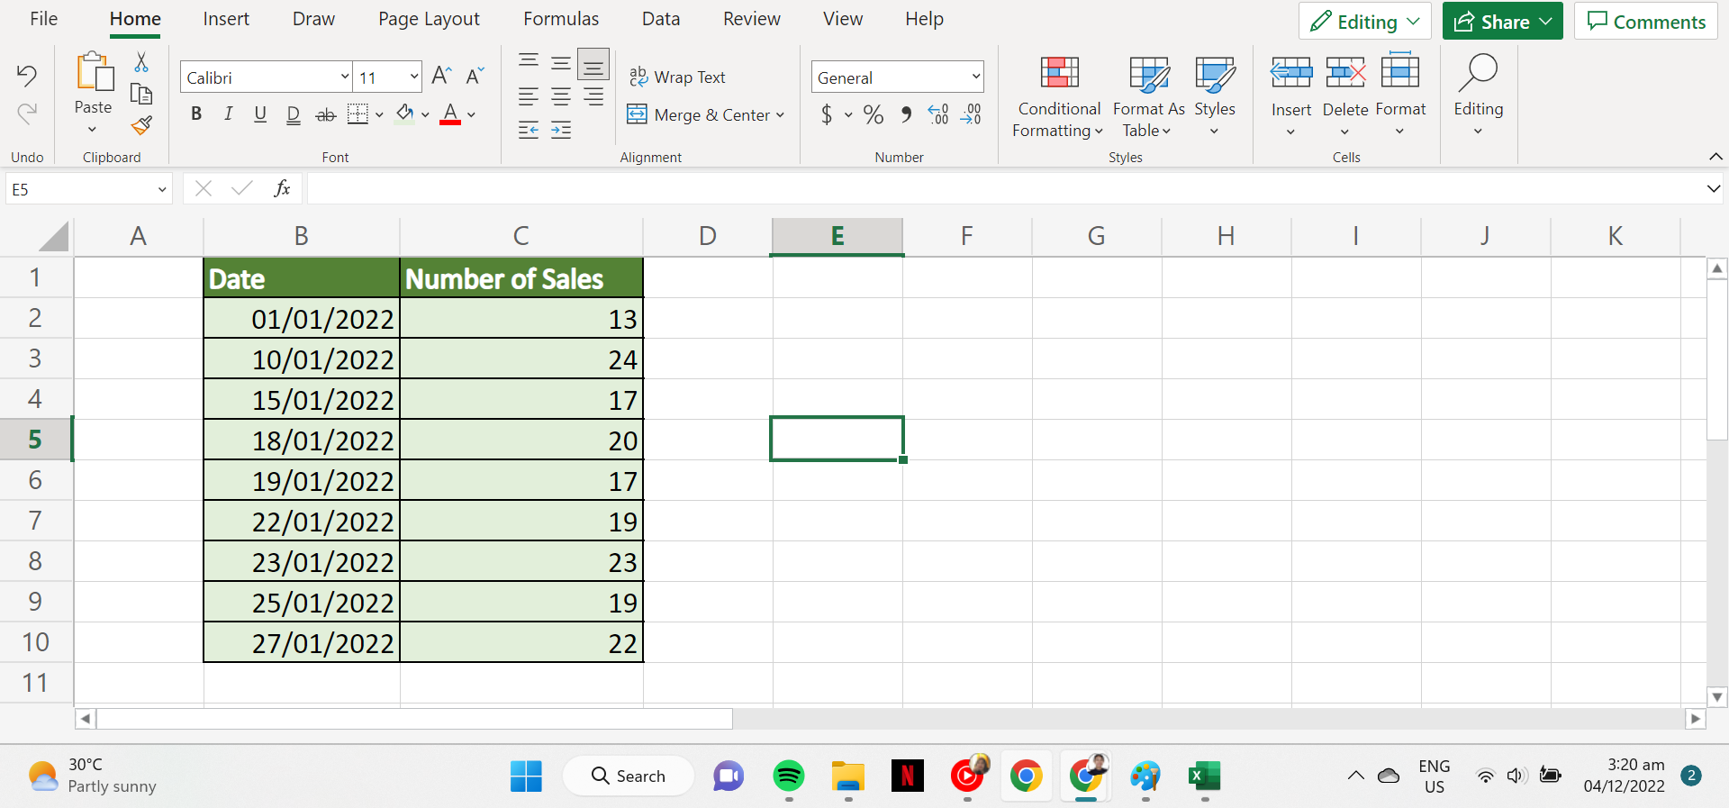This screenshot has height=808, width=1729.
Task: Open the Page Layout tab
Action: point(429,19)
